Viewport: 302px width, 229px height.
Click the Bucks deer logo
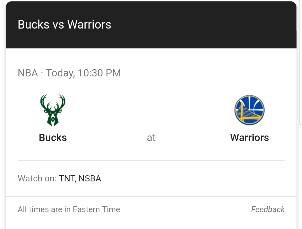pyautogui.click(x=53, y=110)
